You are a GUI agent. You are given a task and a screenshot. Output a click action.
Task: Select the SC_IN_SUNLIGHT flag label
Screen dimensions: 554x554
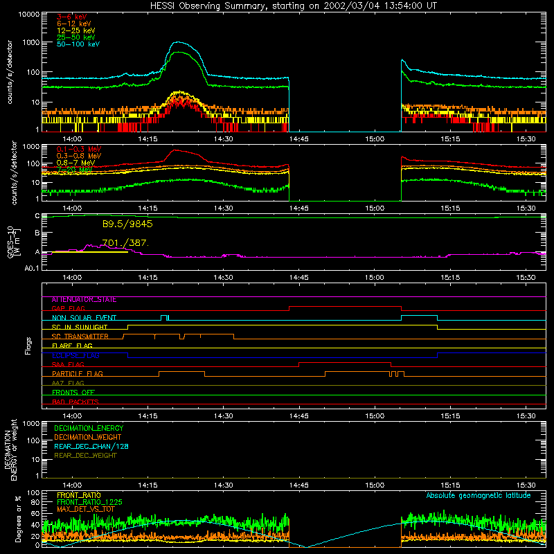80,327
